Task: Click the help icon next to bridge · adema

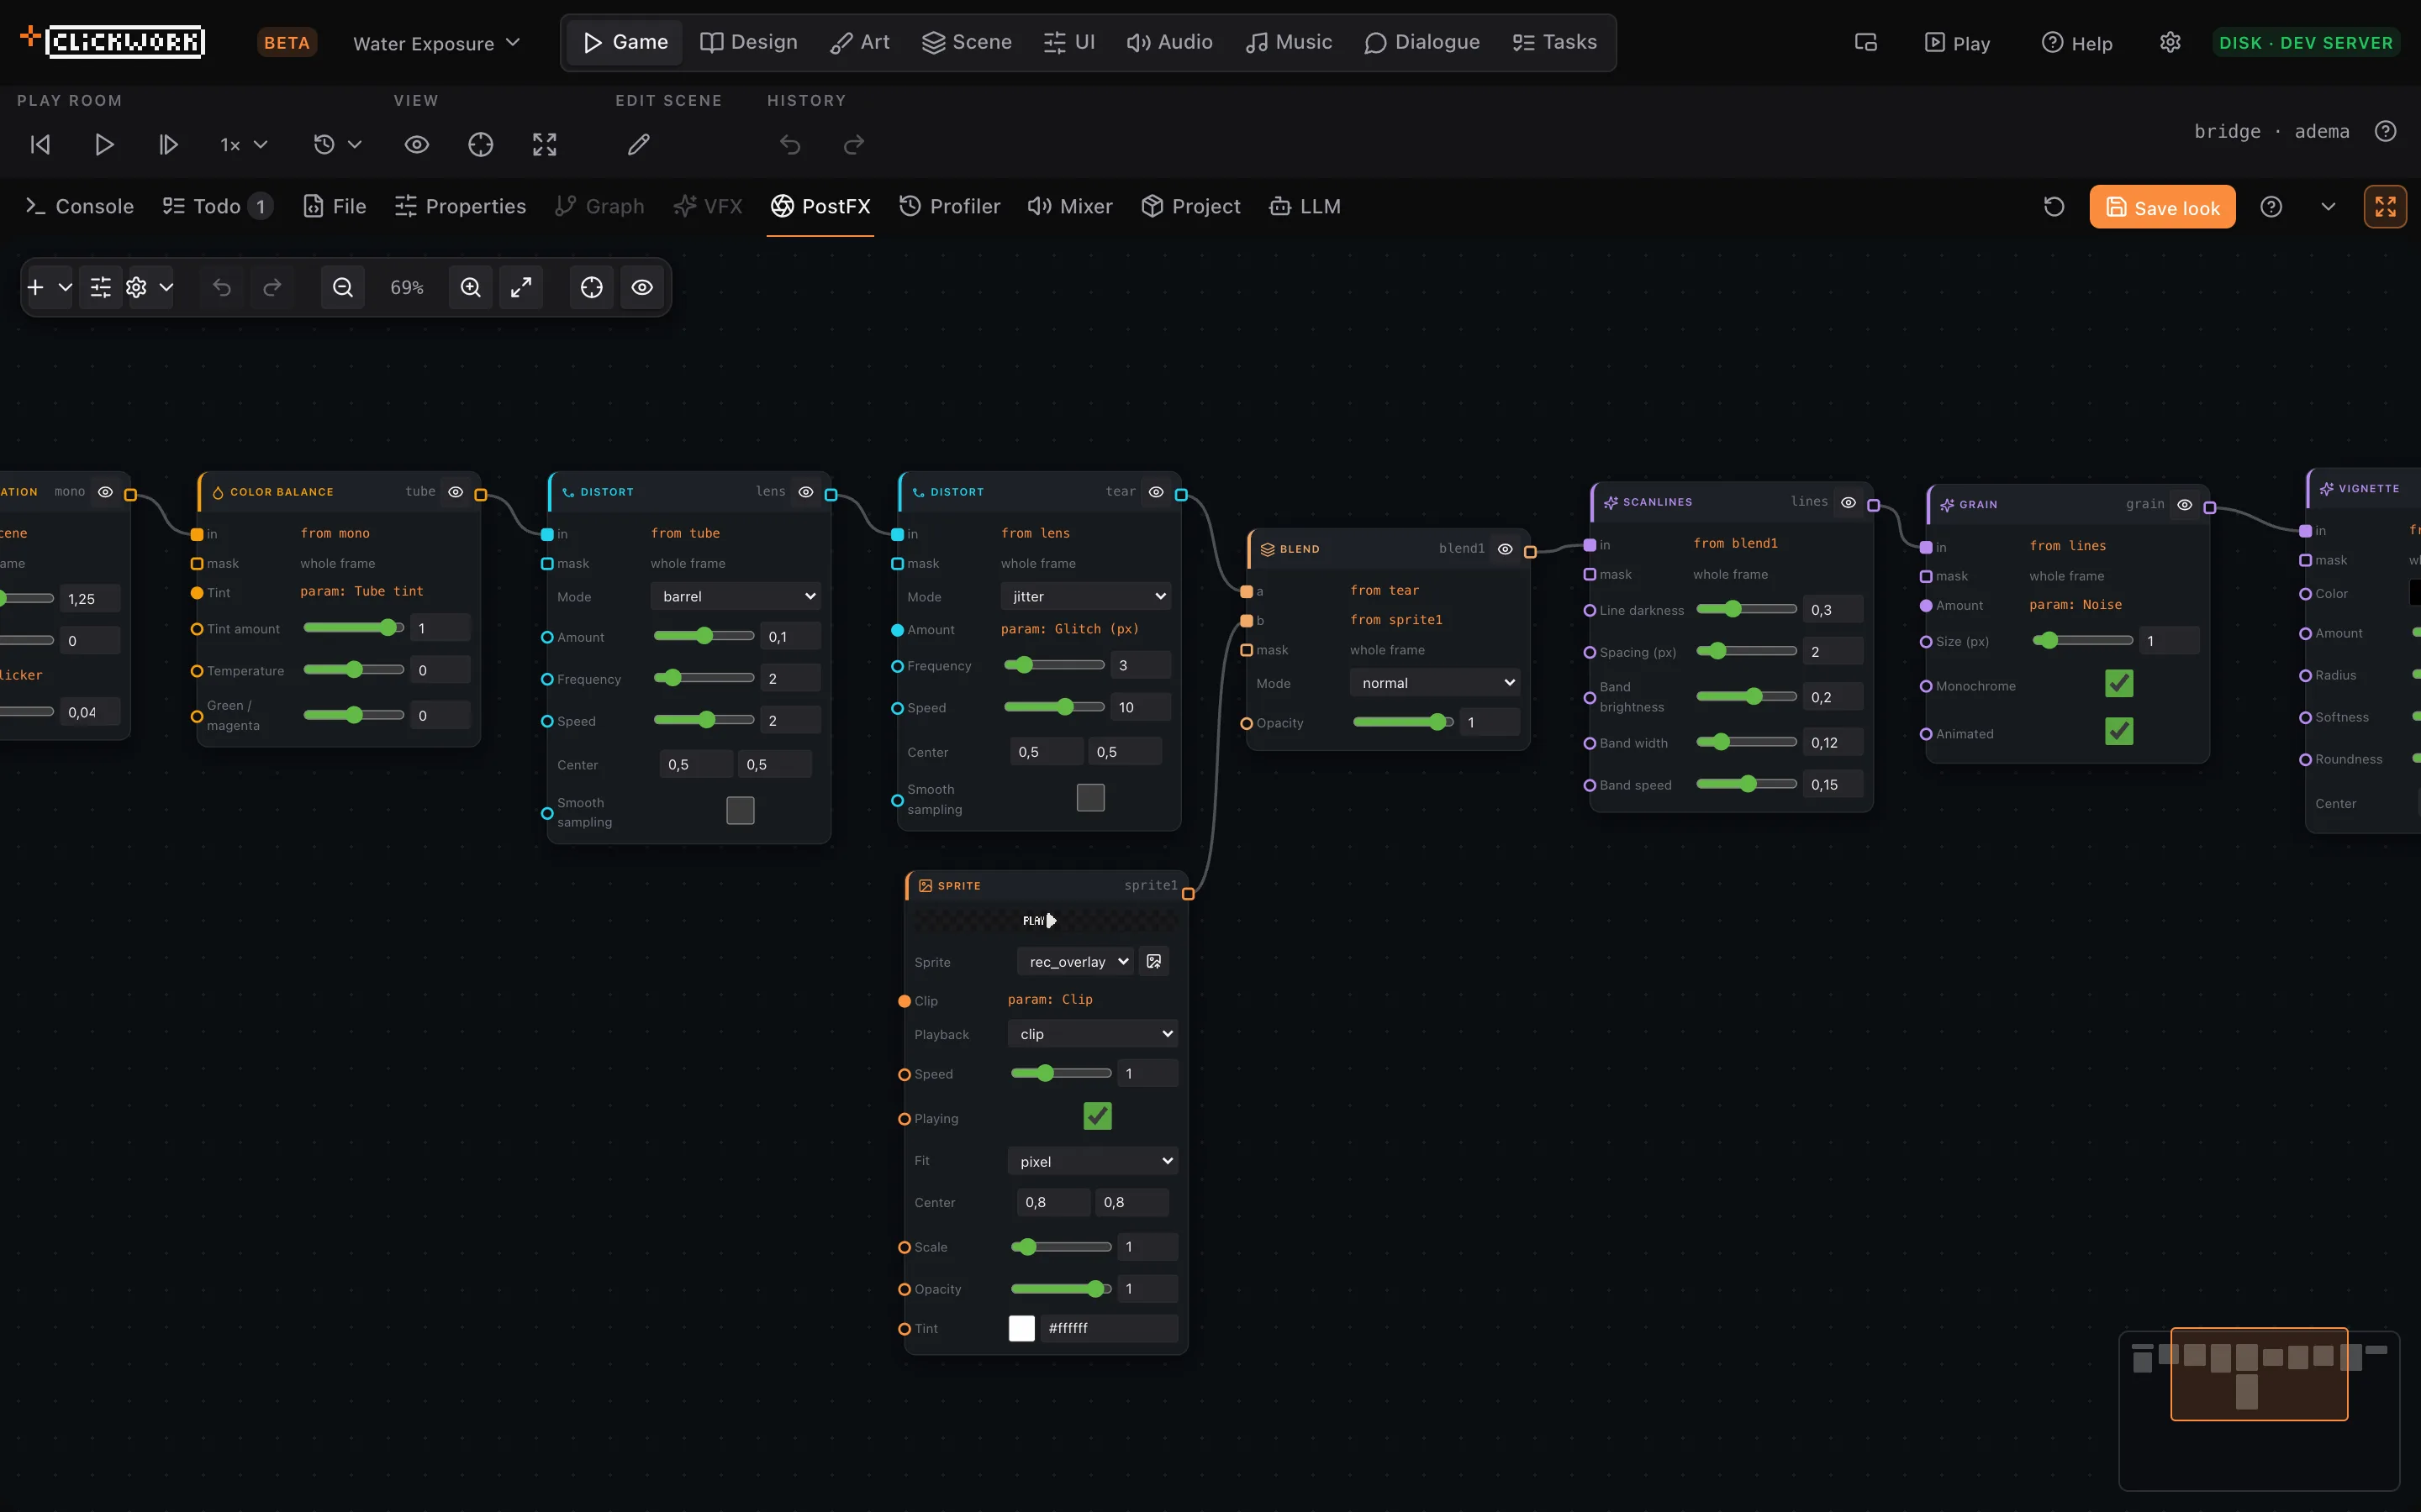Action: (2386, 131)
